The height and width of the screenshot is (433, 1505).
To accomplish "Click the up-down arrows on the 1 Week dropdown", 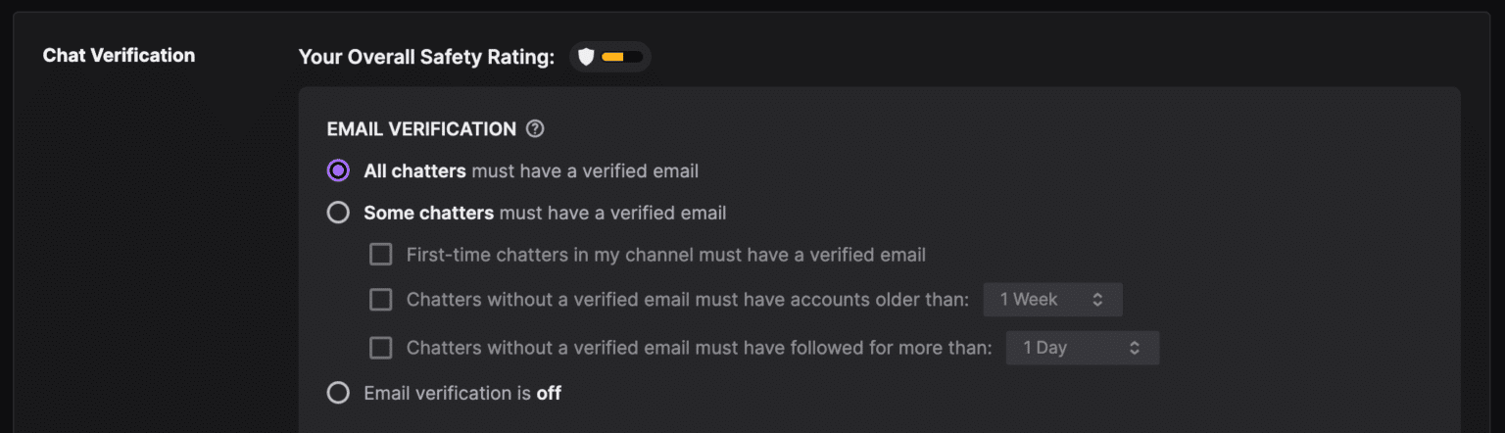I will (x=1097, y=300).
